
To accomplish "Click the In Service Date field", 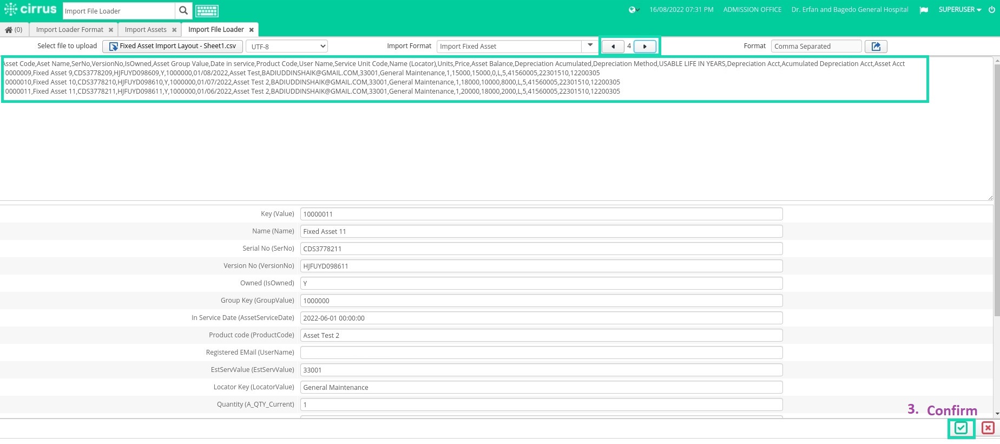I will (541, 318).
